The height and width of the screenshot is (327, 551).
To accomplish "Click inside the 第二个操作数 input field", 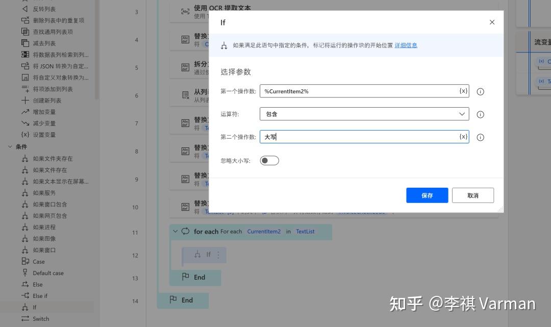I will (357, 136).
